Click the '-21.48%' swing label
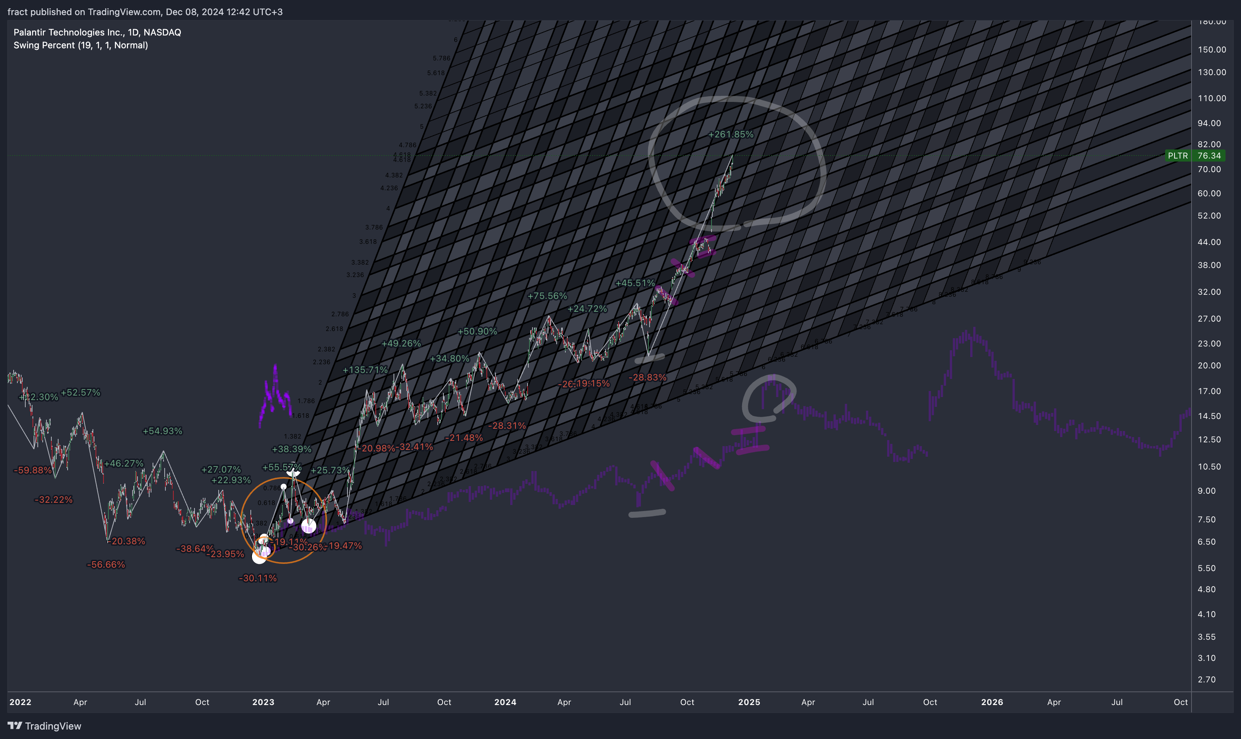This screenshot has width=1241, height=739. [x=464, y=438]
